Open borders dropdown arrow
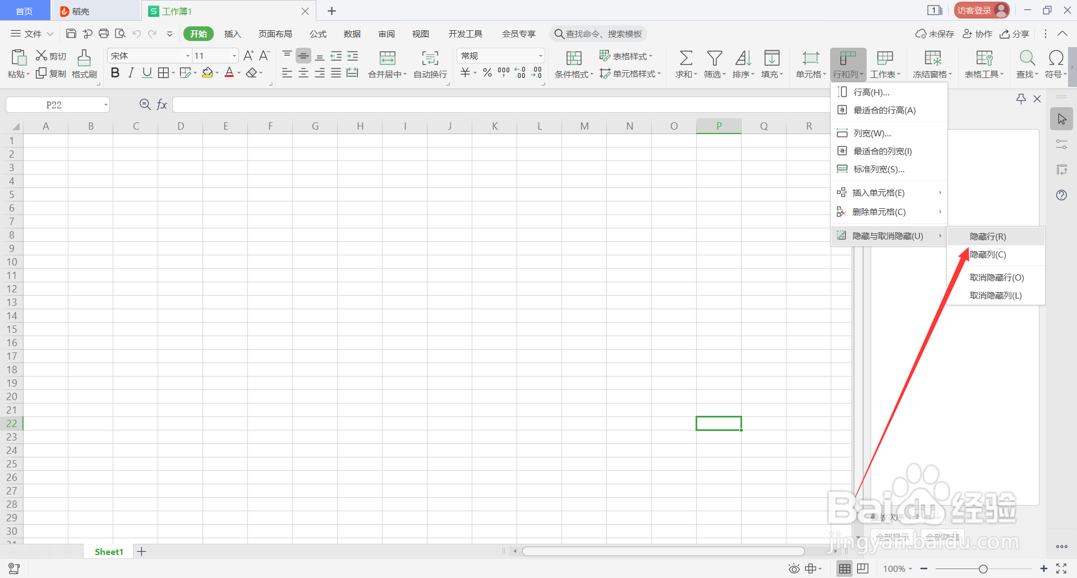Screen dimensions: 1077x578 point(173,73)
